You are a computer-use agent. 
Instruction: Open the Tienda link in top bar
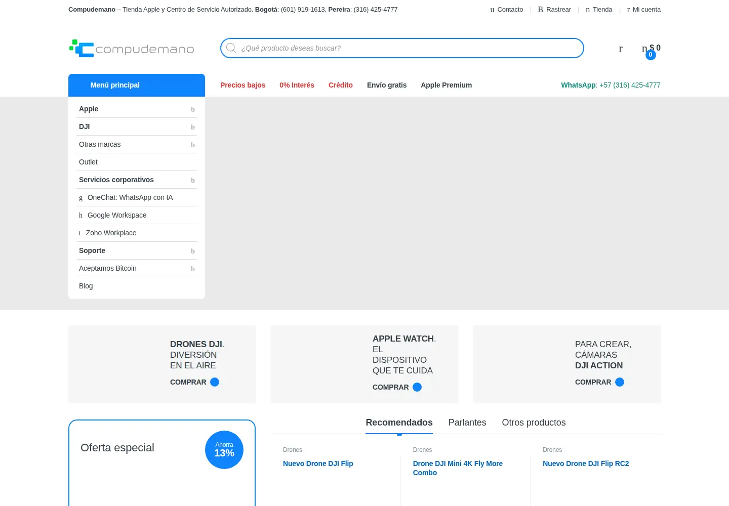(599, 10)
